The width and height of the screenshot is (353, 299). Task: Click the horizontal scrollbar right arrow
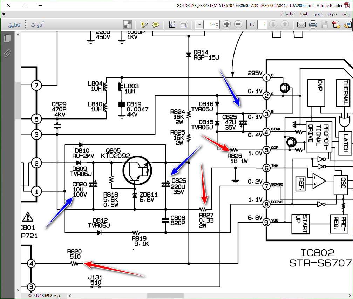point(349,295)
